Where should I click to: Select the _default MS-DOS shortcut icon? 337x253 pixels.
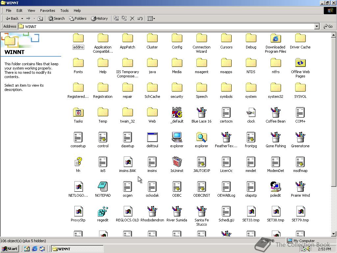tap(177, 112)
